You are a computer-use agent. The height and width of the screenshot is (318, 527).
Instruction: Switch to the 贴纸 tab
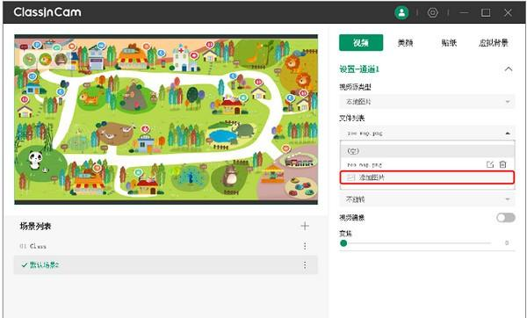tap(449, 43)
